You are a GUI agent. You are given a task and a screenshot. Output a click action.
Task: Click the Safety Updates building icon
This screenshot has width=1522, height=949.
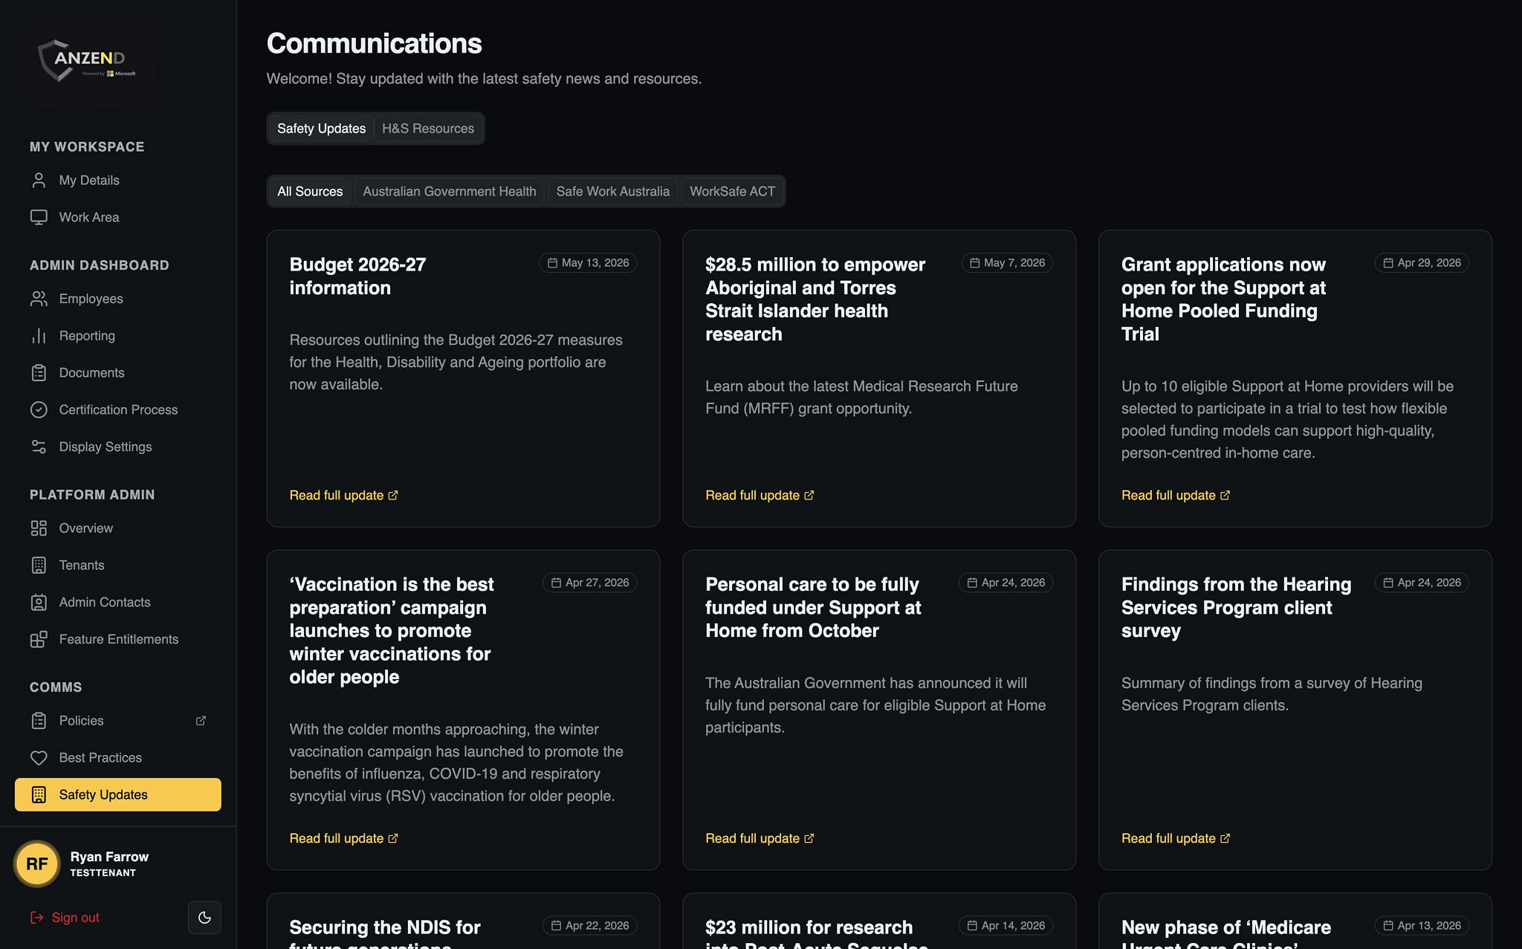[x=39, y=794]
